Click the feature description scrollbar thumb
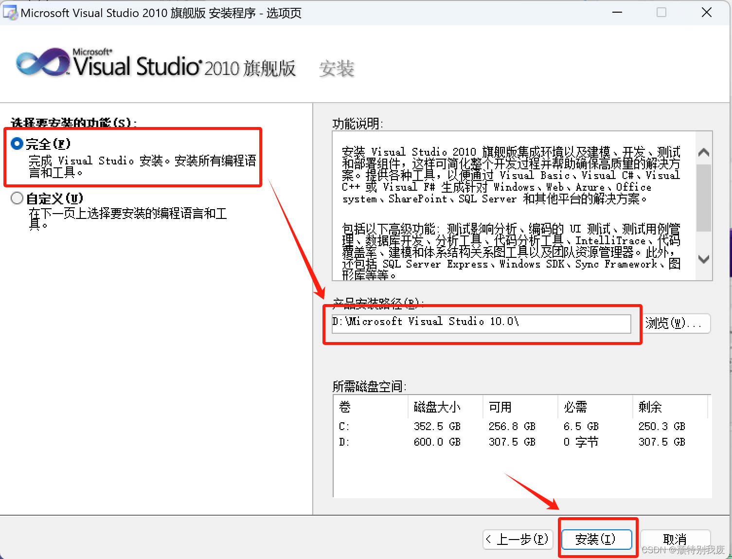The image size is (732, 559). pyautogui.click(x=704, y=198)
